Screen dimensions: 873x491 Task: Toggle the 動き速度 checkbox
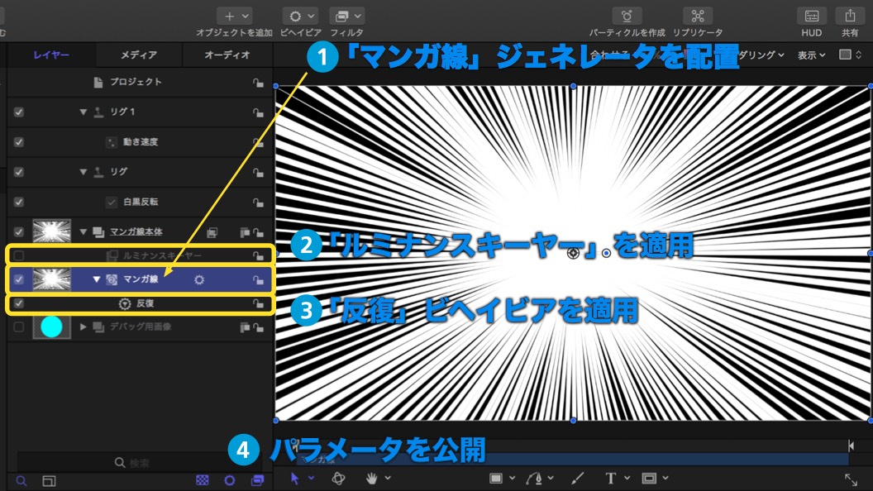tap(19, 142)
